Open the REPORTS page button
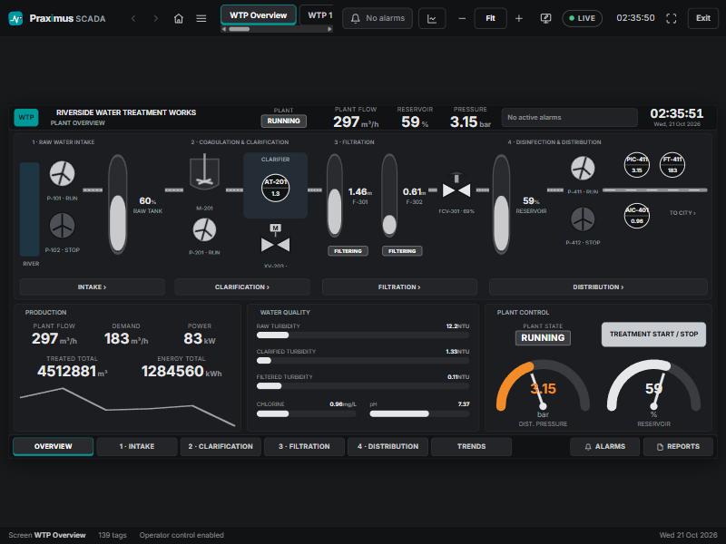726x544 pixels. click(x=678, y=446)
